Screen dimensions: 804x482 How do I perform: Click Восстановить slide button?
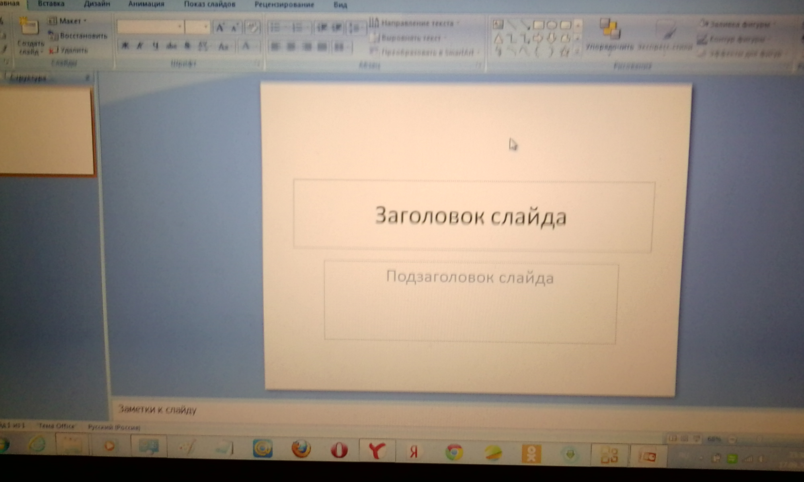click(78, 36)
